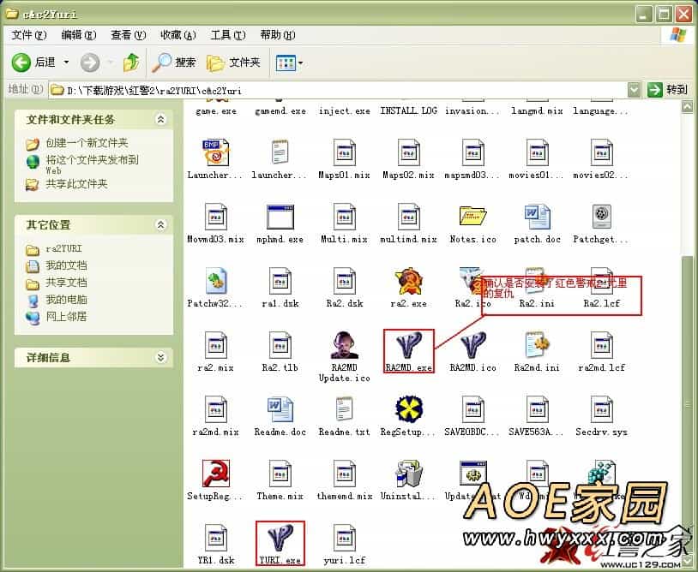Click the Up folder toolbar icon
This screenshot has width=698, height=572.
point(131,63)
